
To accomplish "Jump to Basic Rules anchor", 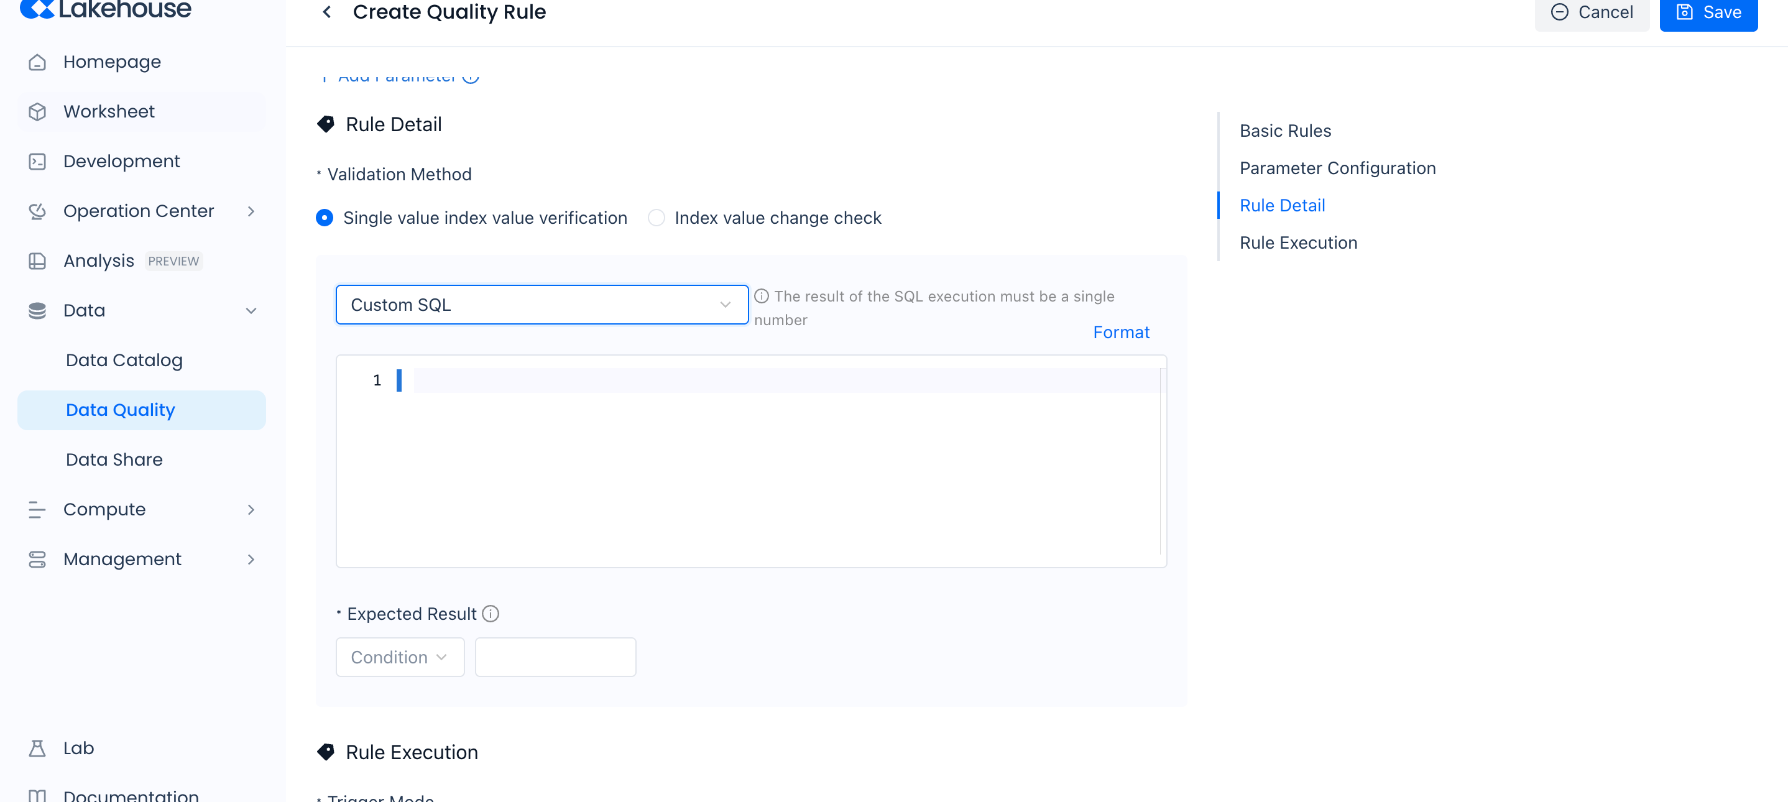I will [x=1285, y=131].
